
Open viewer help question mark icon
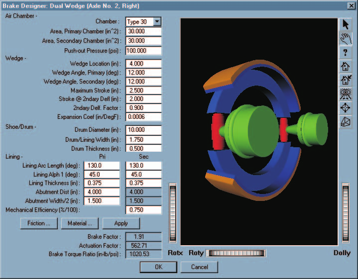tap(346, 53)
